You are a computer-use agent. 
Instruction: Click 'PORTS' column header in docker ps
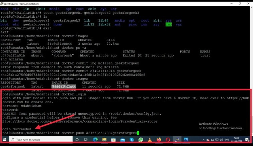(x=185, y=51)
